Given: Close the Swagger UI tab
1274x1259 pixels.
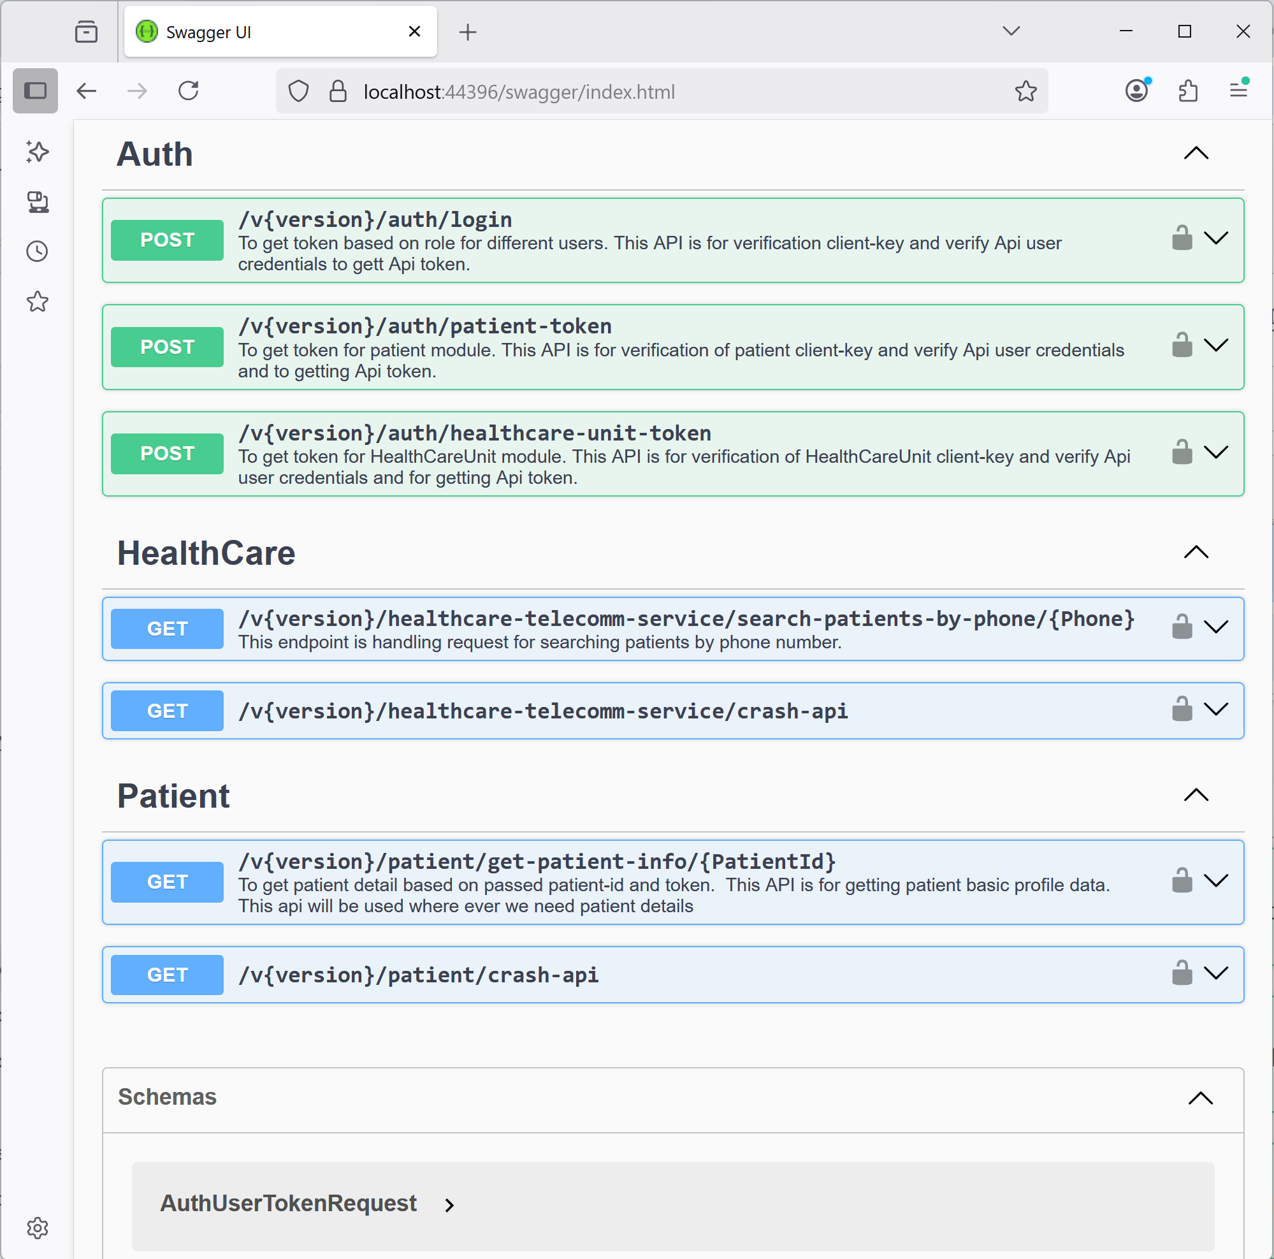Looking at the screenshot, I should (x=414, y=32).
